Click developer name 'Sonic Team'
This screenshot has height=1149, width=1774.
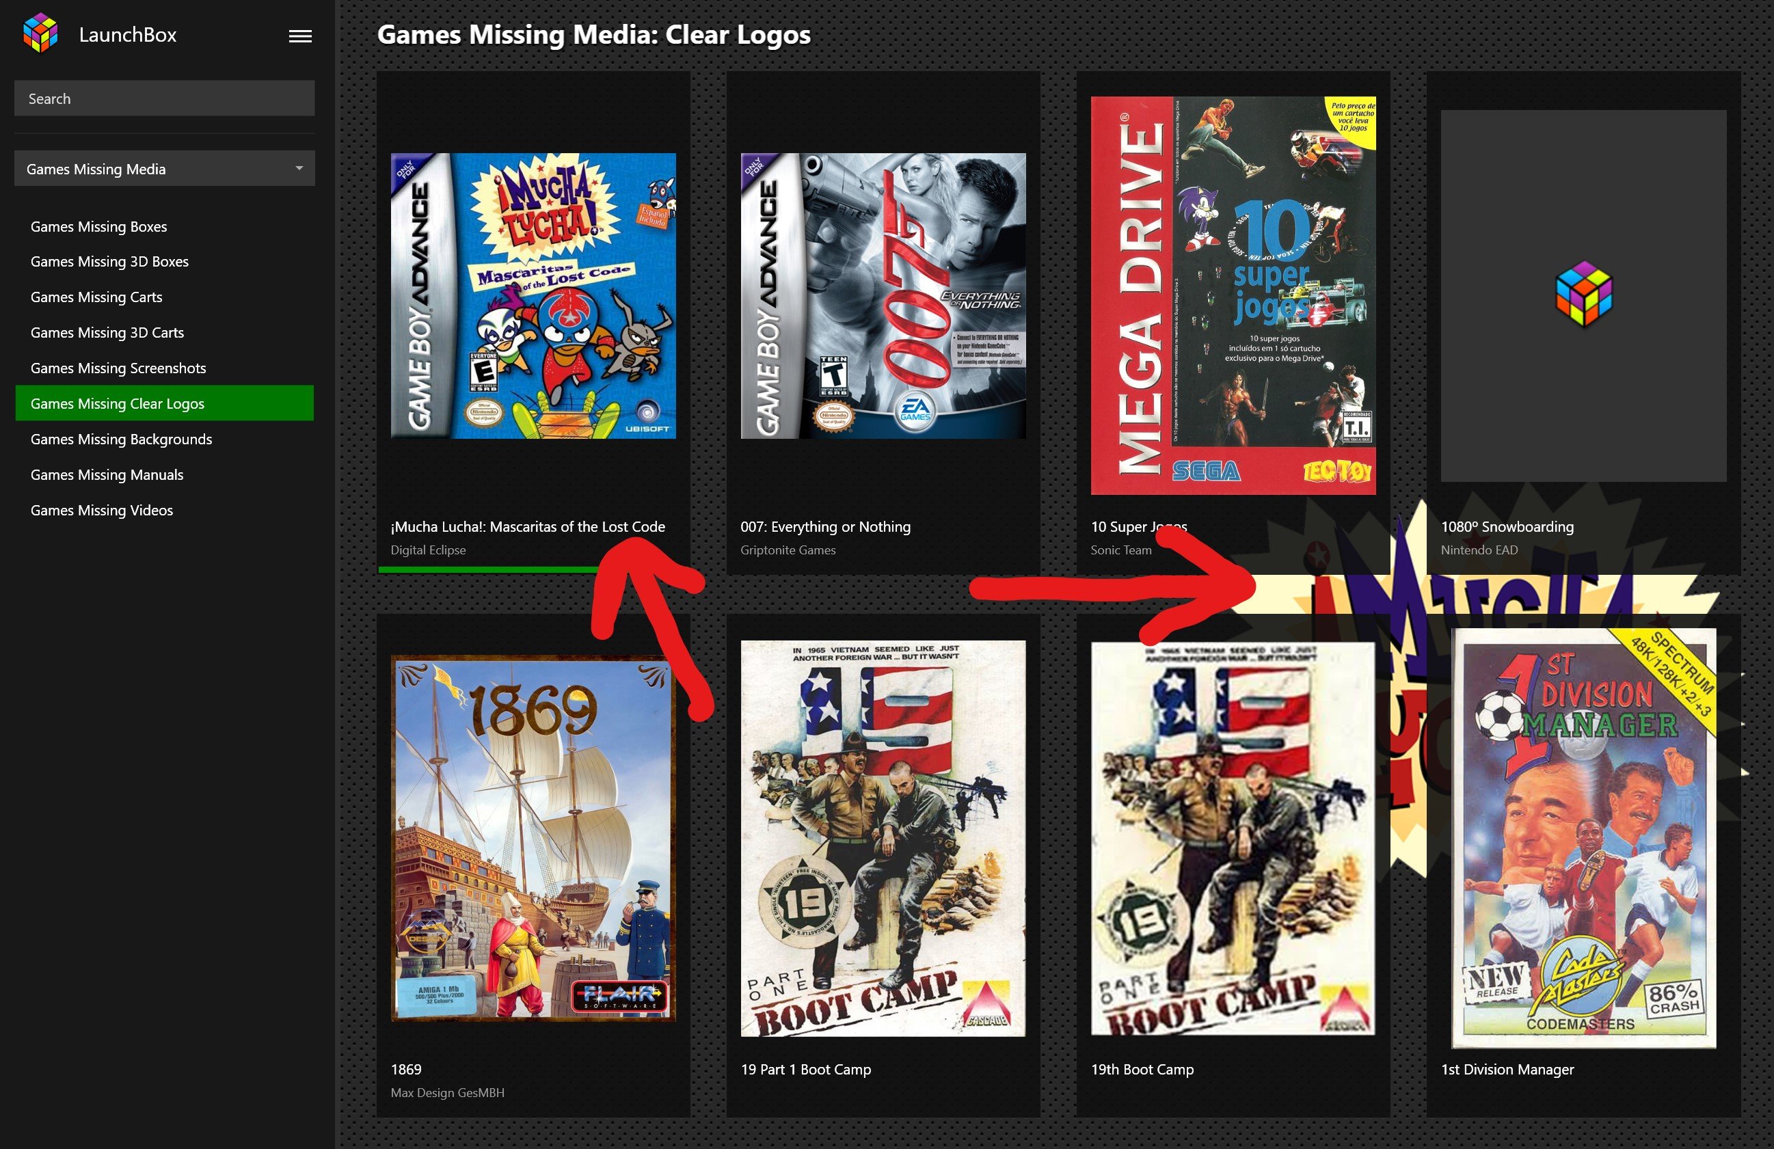(x=1121, y=550)
